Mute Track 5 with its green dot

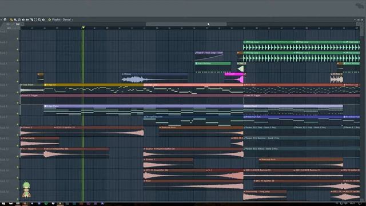18,81
